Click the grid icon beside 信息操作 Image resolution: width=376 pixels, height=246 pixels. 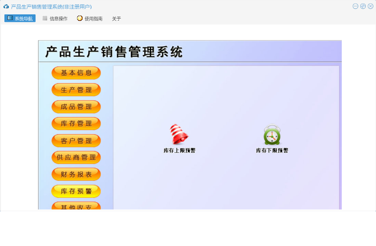pyautogui.click(x=45, y=18)
